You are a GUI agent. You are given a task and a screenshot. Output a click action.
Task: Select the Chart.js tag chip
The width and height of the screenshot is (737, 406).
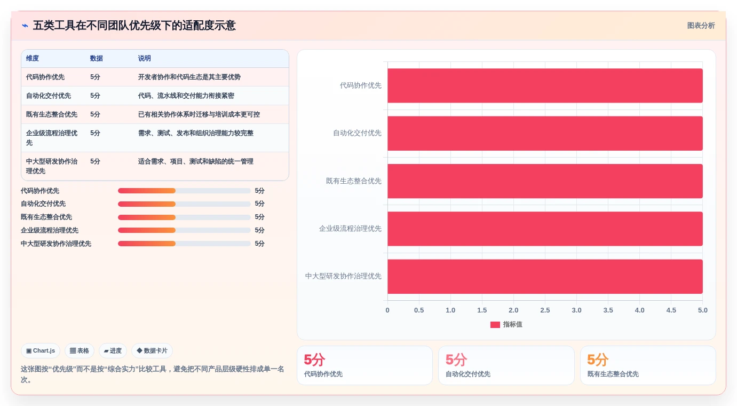click(x=41, y=351)
